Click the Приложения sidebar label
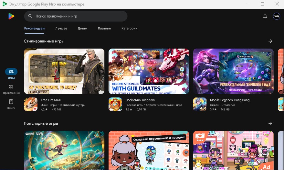 point(11,93)
